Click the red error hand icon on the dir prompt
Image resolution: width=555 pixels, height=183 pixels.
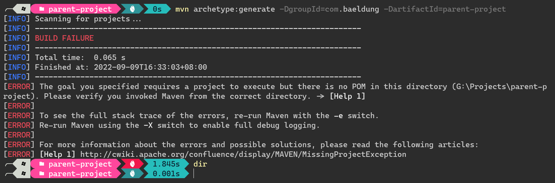tap(132, 164)
